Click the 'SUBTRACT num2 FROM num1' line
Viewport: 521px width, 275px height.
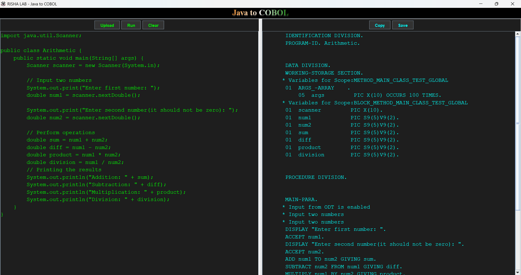343,267
